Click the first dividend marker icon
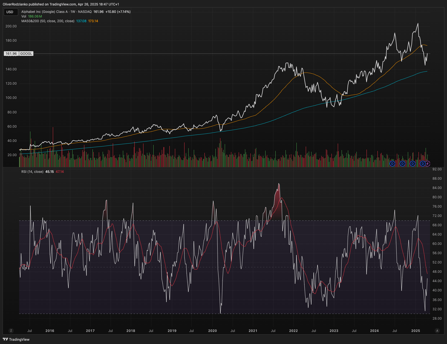 click(x=392, y=164)
